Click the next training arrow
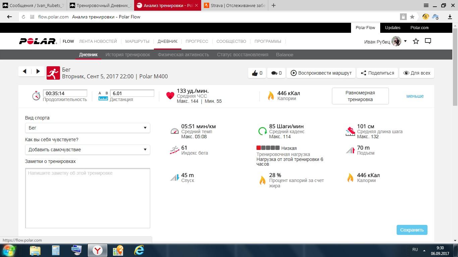 [x=38, y=71]
